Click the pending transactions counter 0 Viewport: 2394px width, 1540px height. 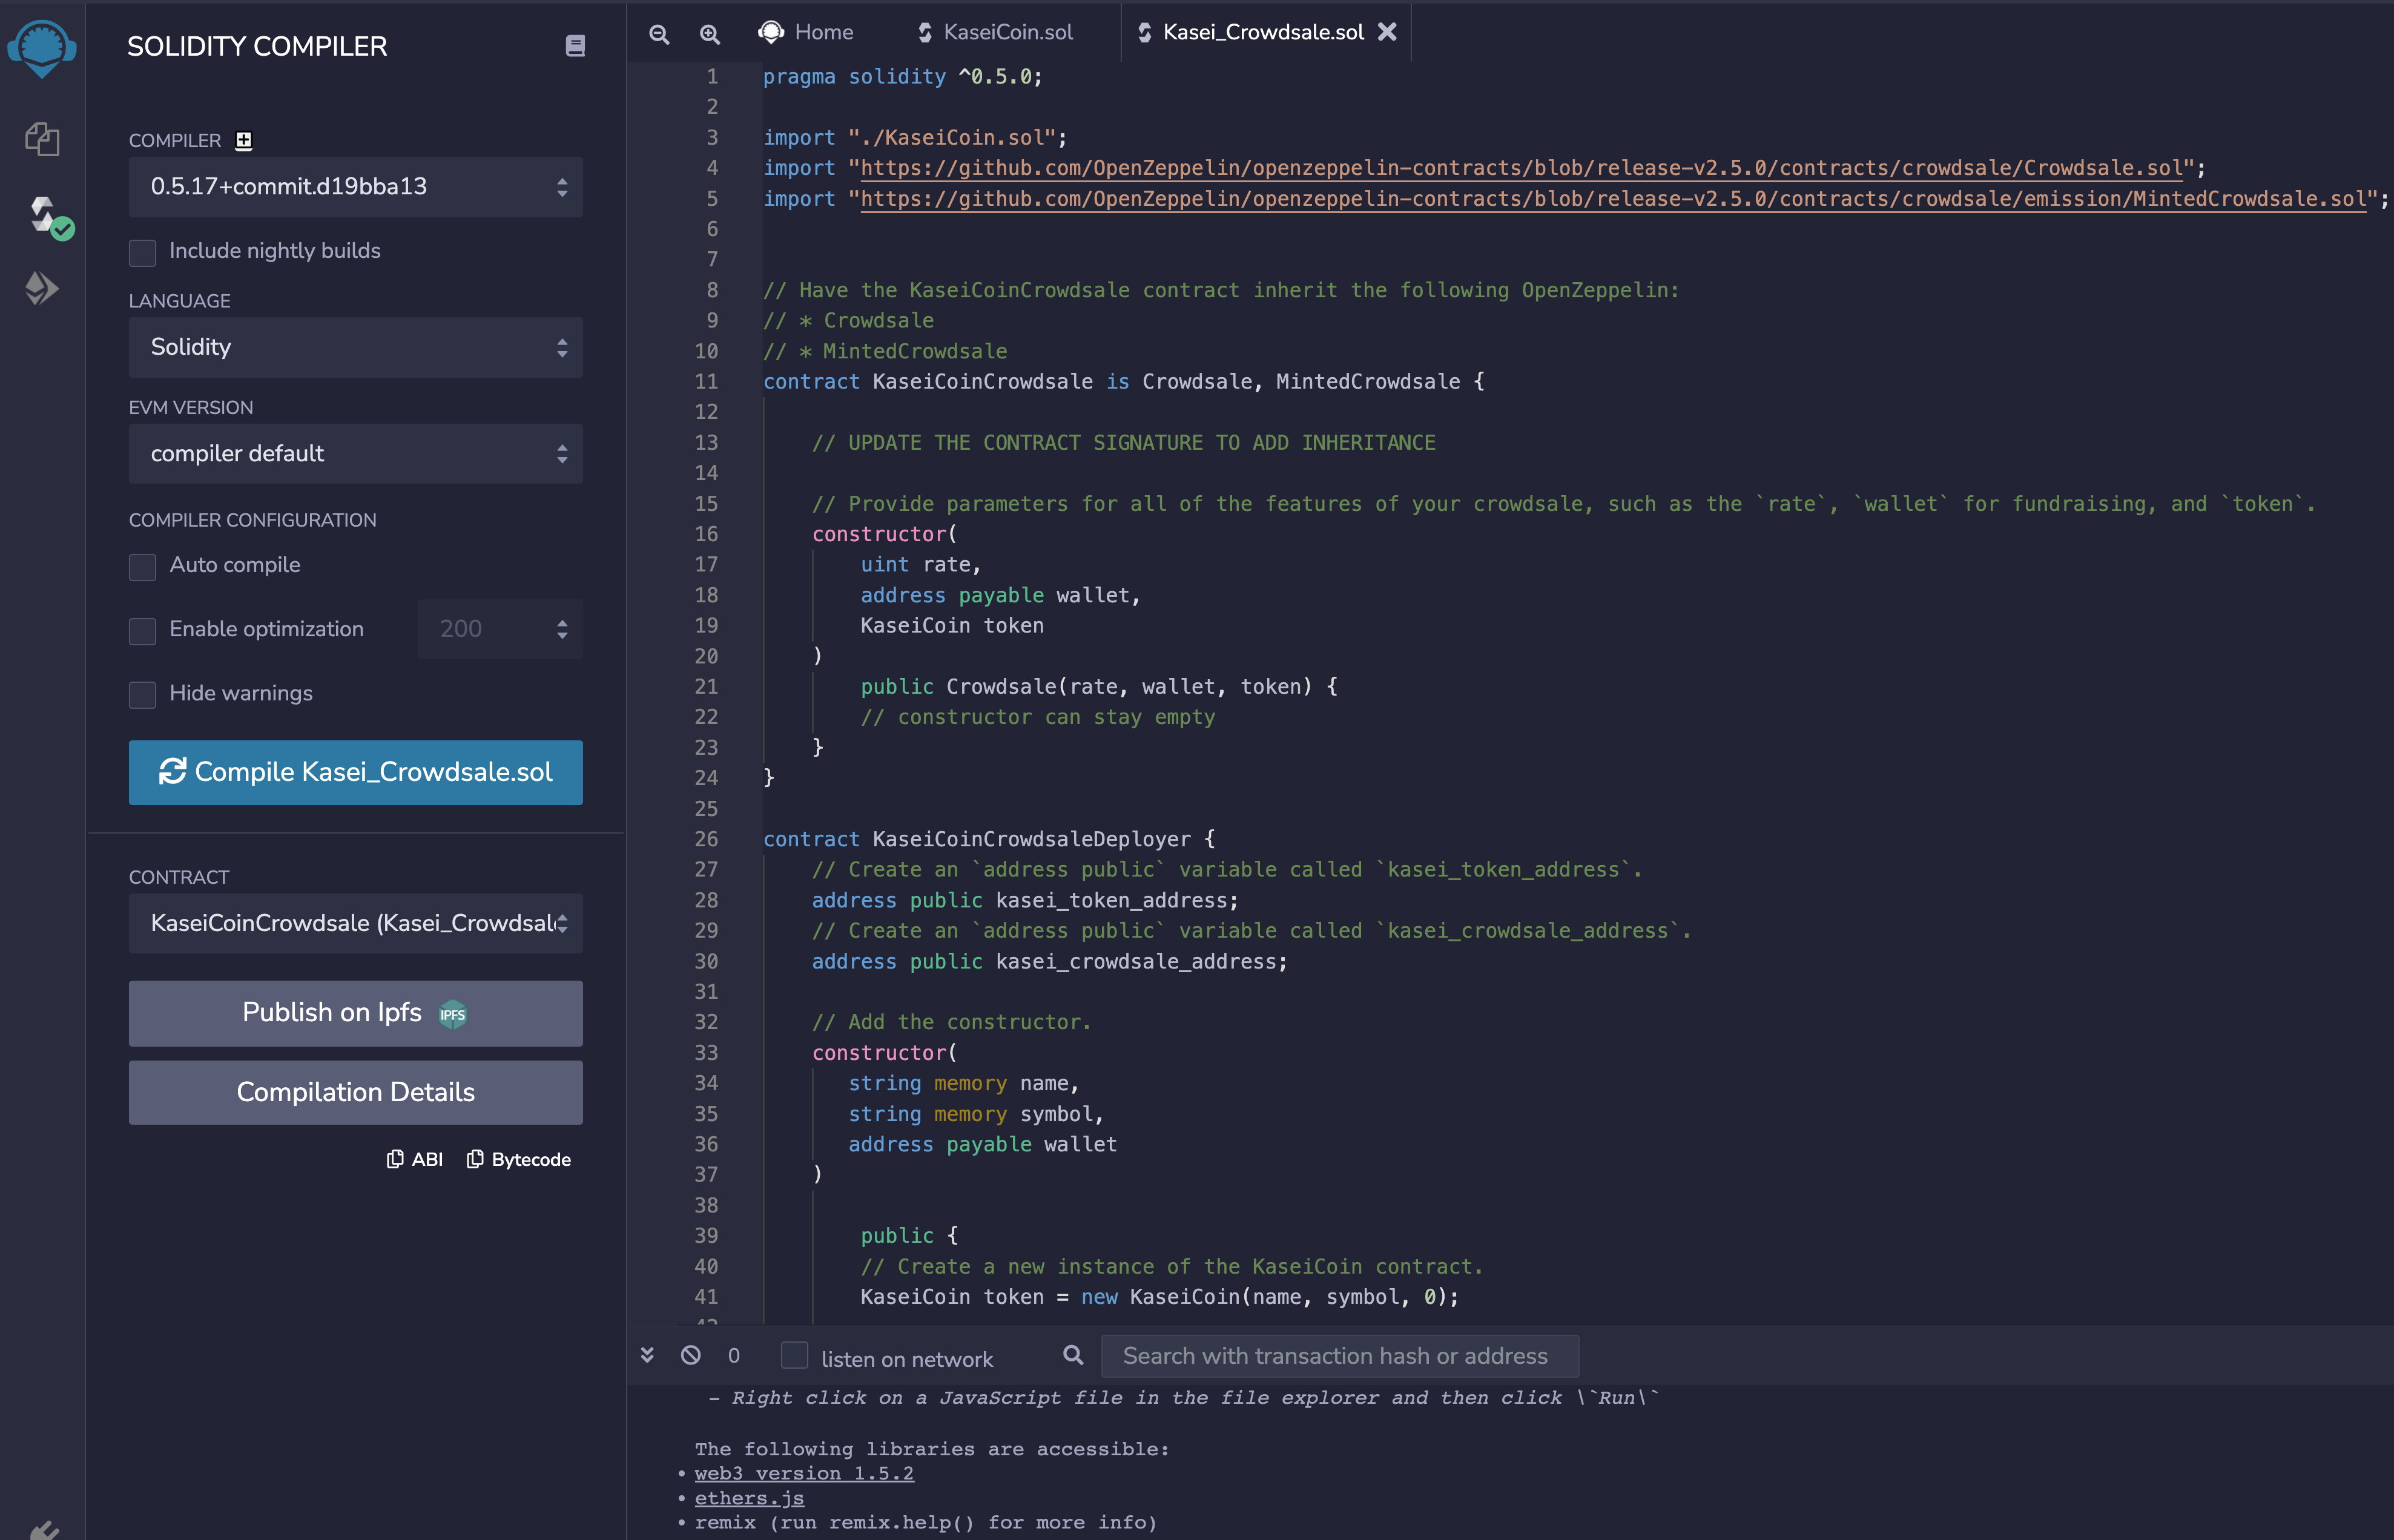[x=734, y=1356]
